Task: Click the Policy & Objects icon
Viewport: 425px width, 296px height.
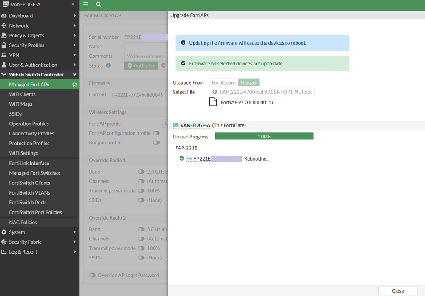Action: tap(4, 35)
